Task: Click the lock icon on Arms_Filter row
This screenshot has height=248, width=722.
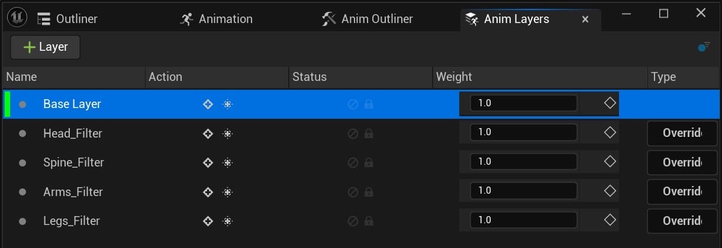Action: point(369,192)
